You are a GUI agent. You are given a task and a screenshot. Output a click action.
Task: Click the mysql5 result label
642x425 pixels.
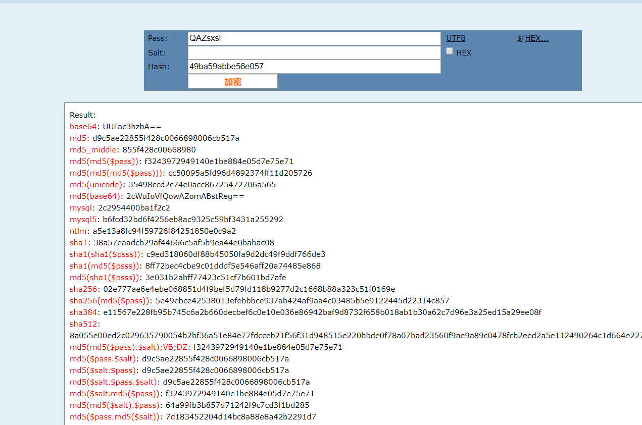[x=83, y=220]
